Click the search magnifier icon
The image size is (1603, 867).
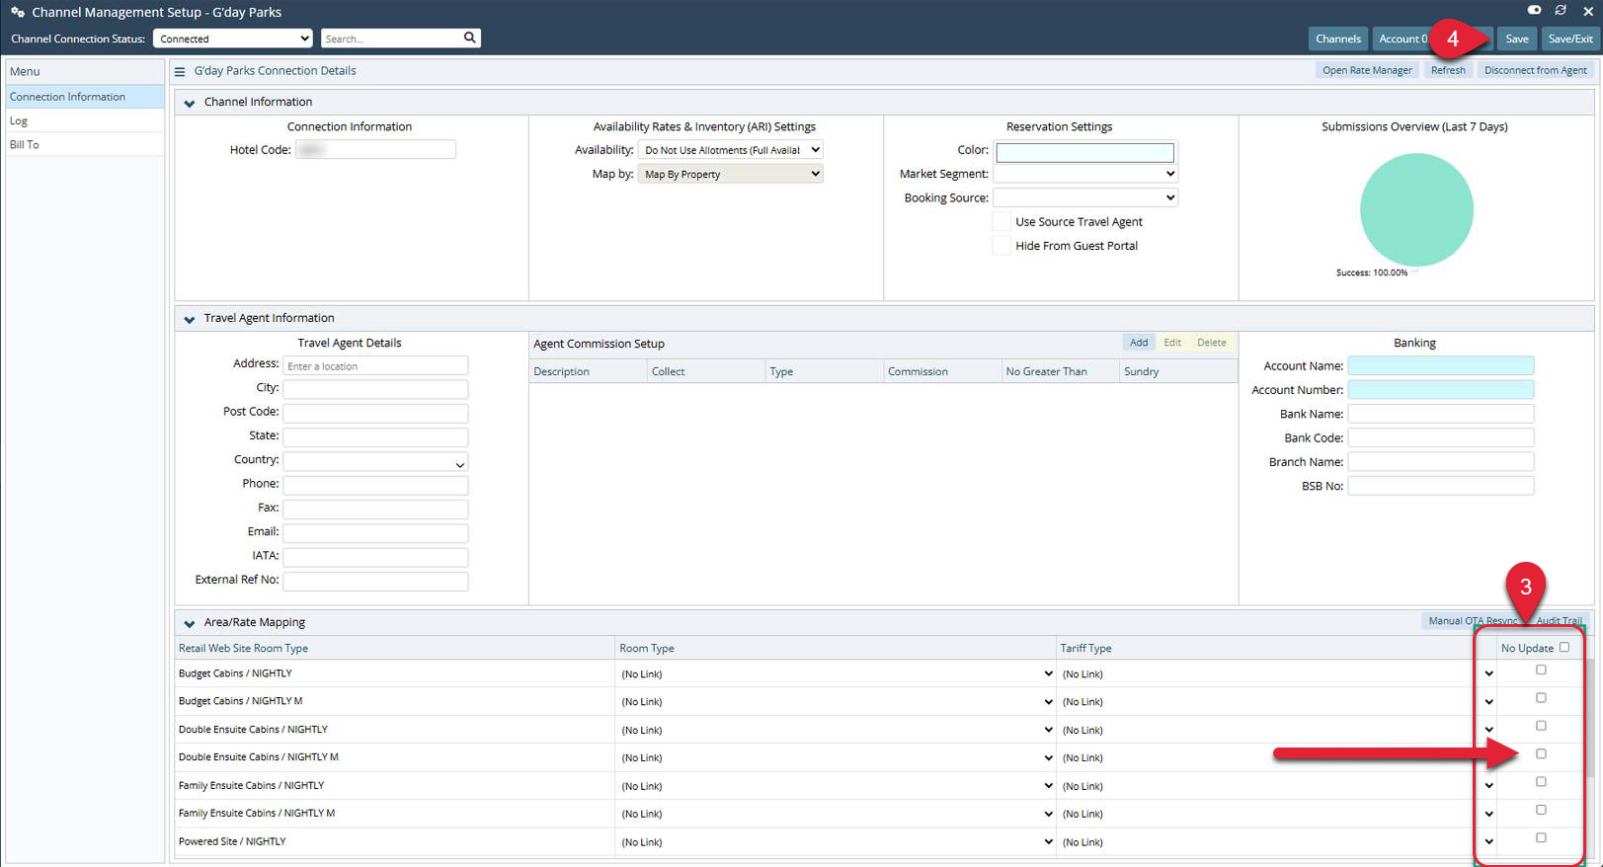(470, 38)
